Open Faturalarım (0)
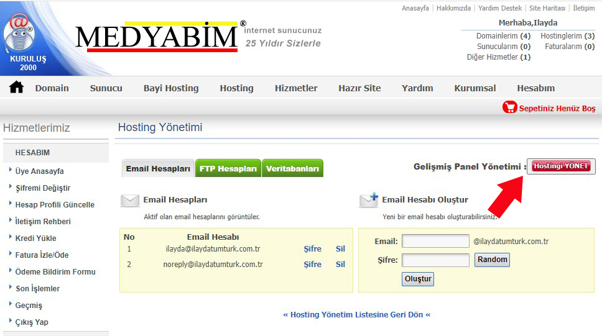The image size is (602, 336). click(570, 47)
